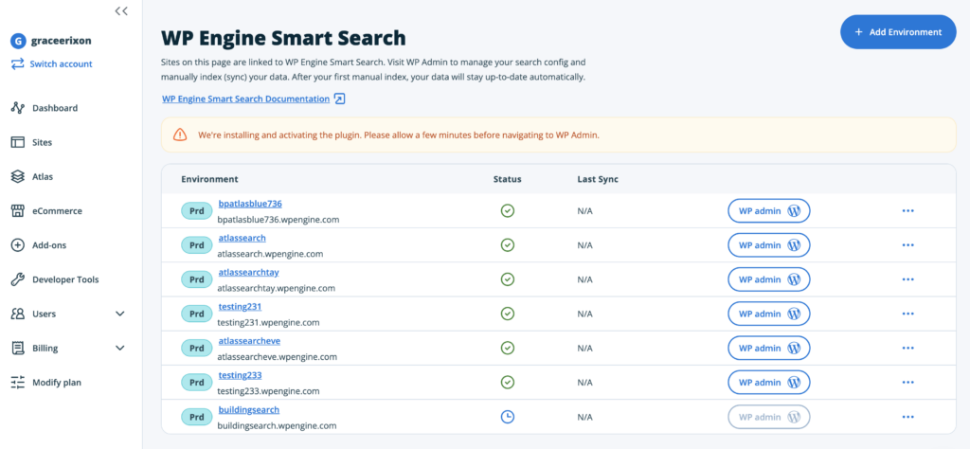Click the green check status for bpatlasblue736

507,211
